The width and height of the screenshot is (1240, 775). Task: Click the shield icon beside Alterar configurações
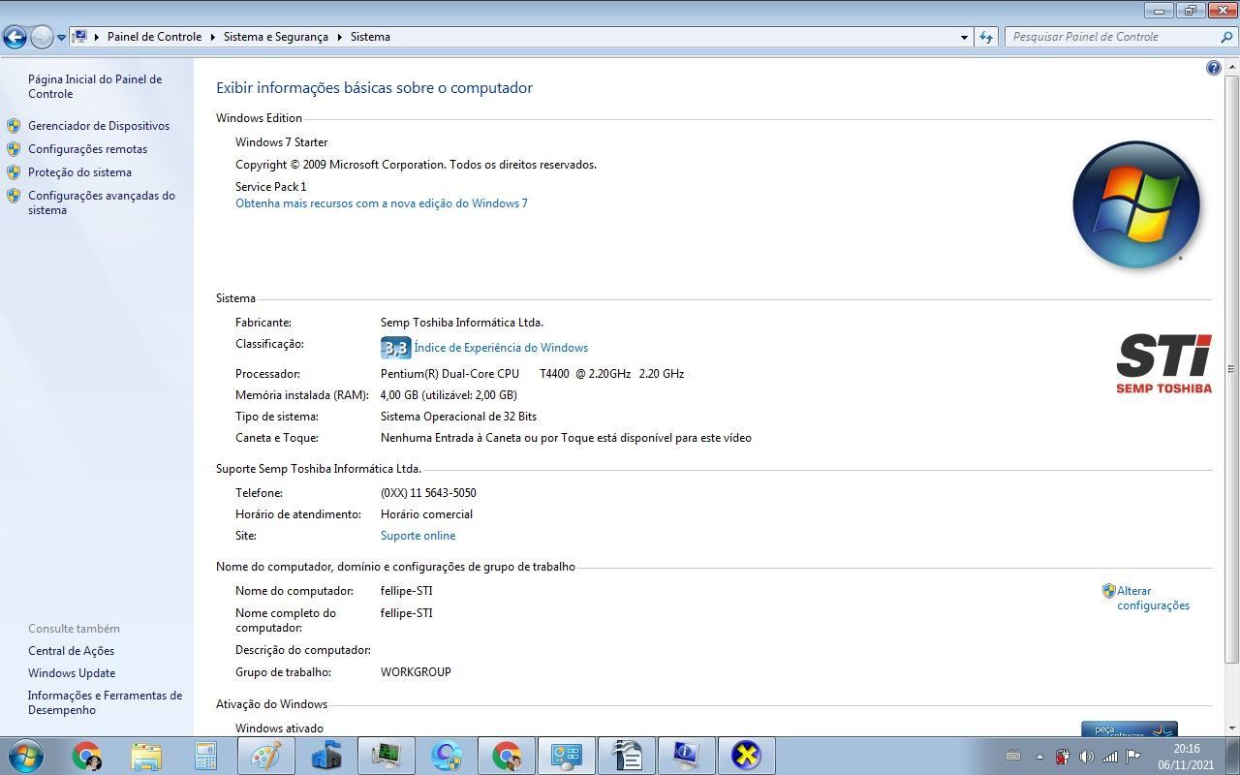(x=1108, y=591)
